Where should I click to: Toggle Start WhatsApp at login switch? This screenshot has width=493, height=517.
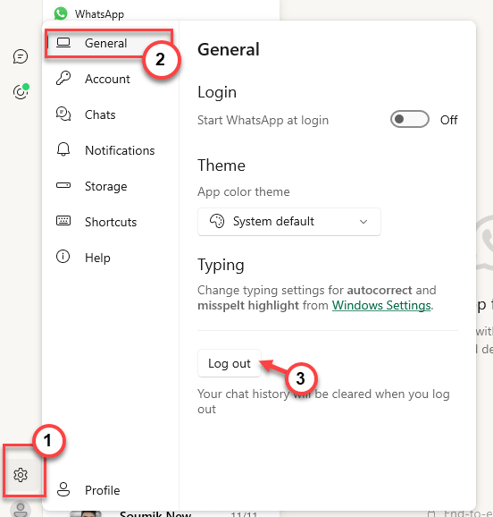410,119
